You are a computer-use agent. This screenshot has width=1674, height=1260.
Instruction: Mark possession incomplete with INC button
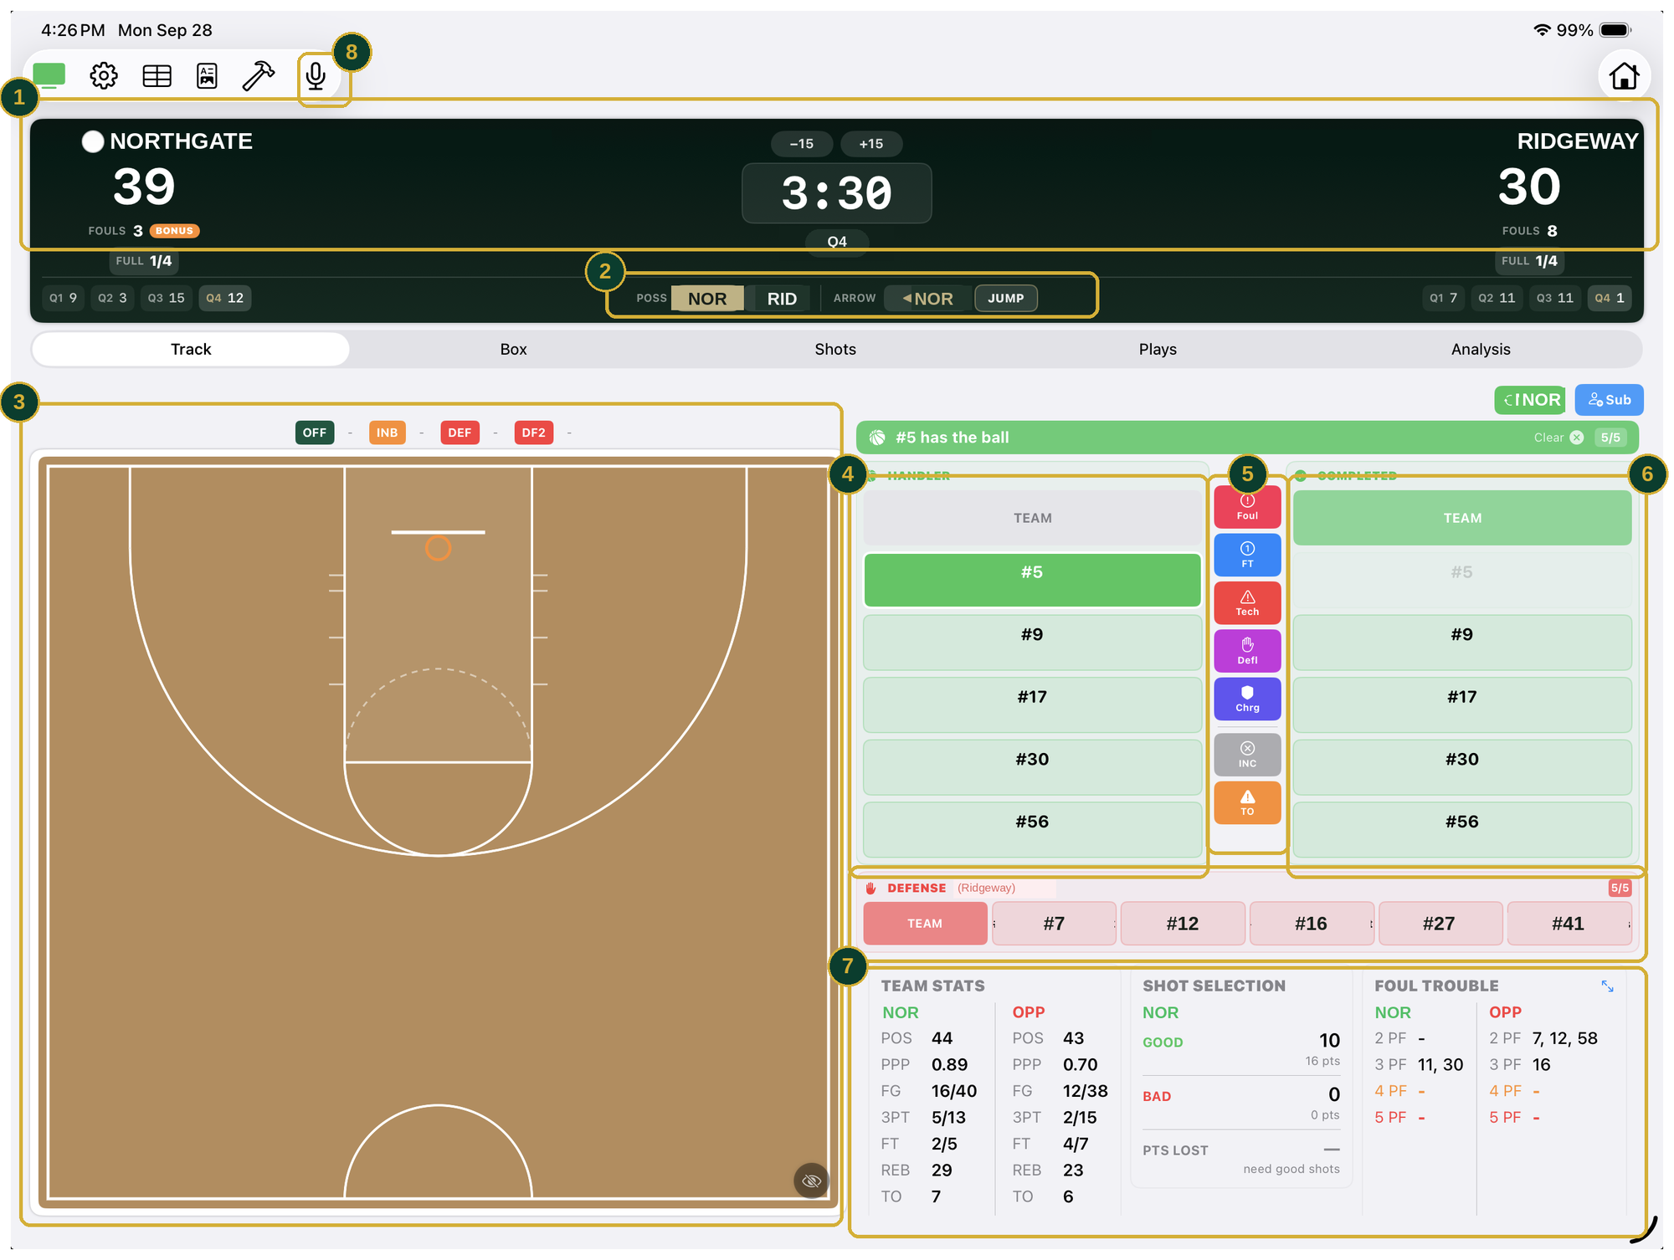tap(1247, 755)
